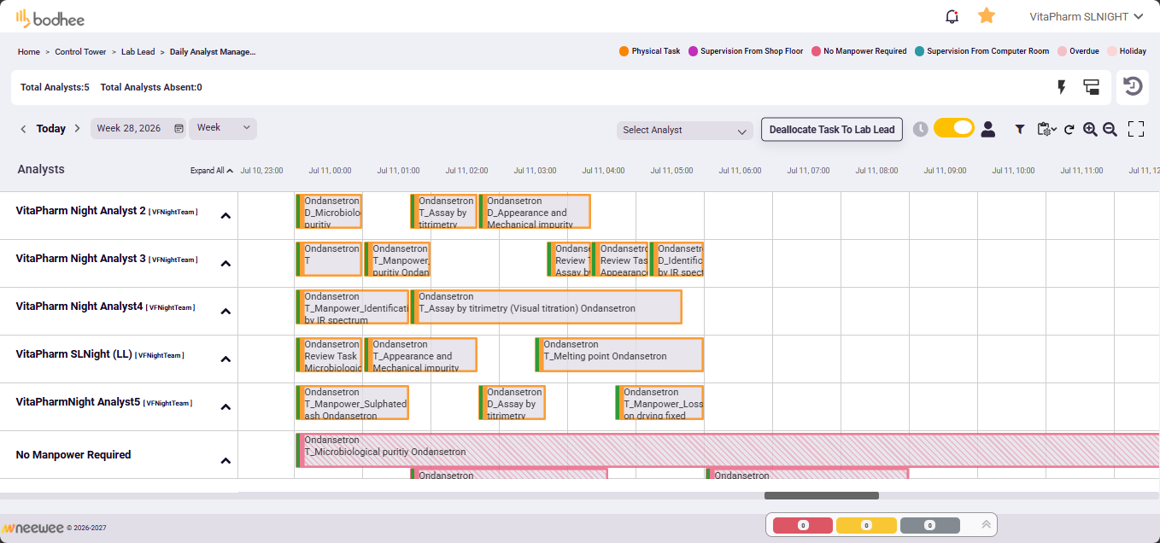Expand the bottom status counter panel
Screen dimensions: 1160x543
[986, 525]
